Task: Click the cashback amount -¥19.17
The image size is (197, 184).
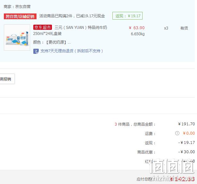Action: [x=186, y=143]
